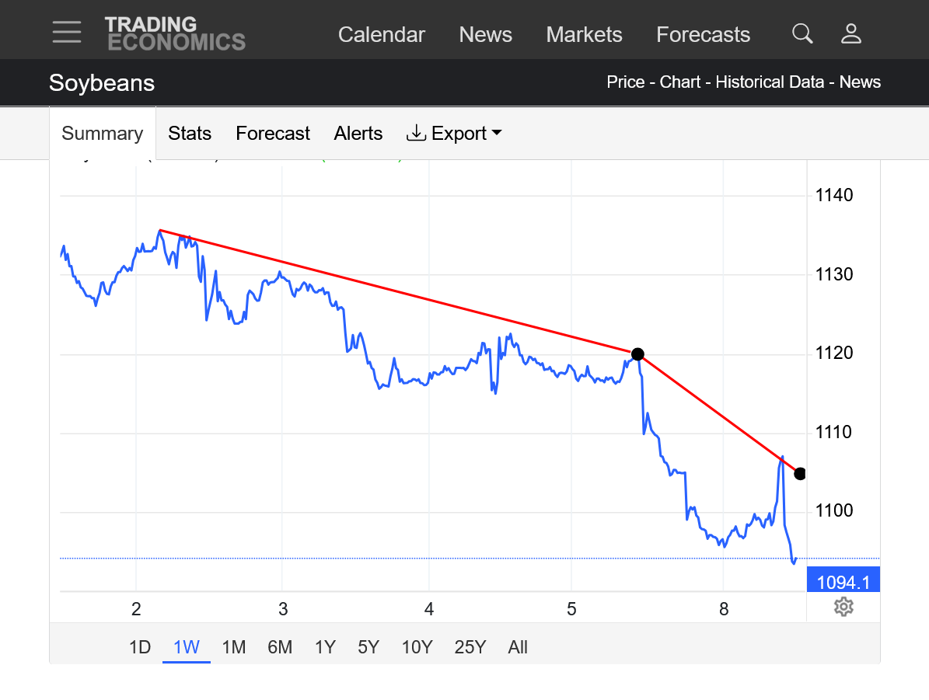The image size is (929, 700).
Task: Open the News navigation link
Action: point(486,35)
